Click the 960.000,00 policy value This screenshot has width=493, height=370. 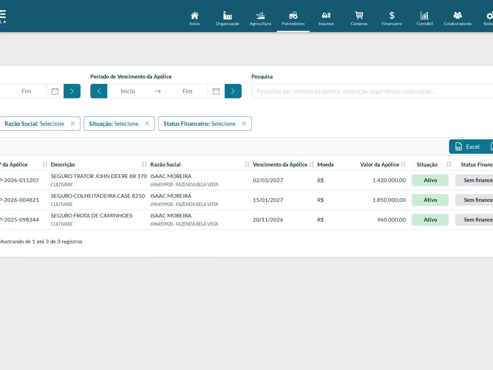click(x=392, y=220)
